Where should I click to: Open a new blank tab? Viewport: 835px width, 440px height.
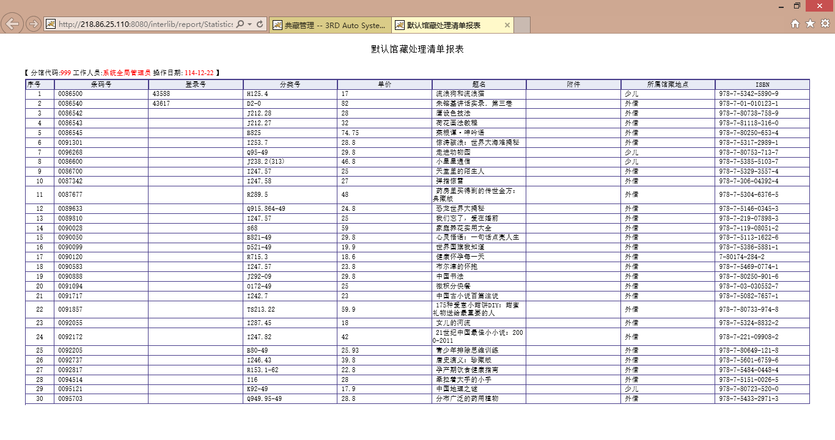click(x=521, y=25)
